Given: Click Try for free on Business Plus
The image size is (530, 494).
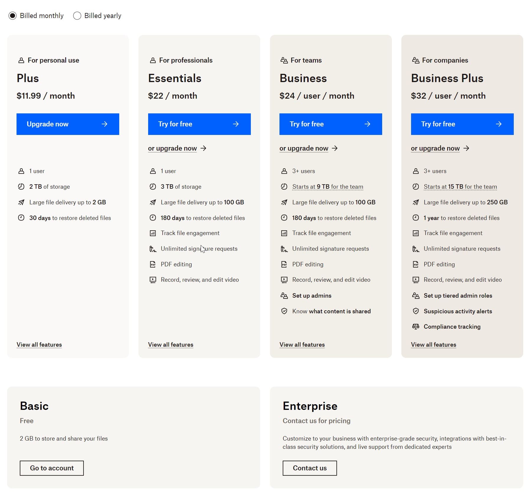Looking at the screenshot, I should point(462,124).
